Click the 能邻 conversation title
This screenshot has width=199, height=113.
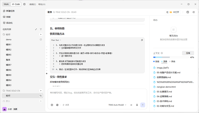pyautogui.click(x=50, y=12)
